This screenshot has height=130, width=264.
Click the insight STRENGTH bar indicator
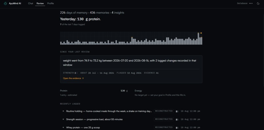[76, 73]
